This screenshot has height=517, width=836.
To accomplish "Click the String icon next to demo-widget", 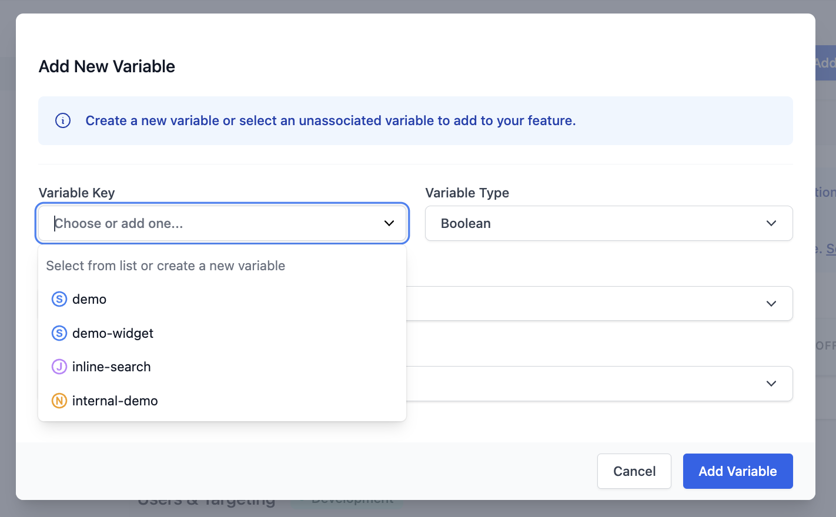I will [x=59, y=333].
